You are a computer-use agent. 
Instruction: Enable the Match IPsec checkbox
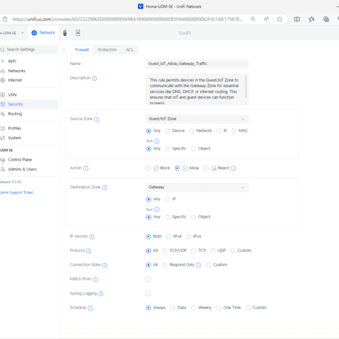pyautogui.click(x=148, y=279)
